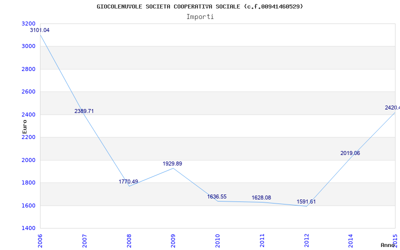
Task: Click the 2006 year axis label
Action: (40, 241)
